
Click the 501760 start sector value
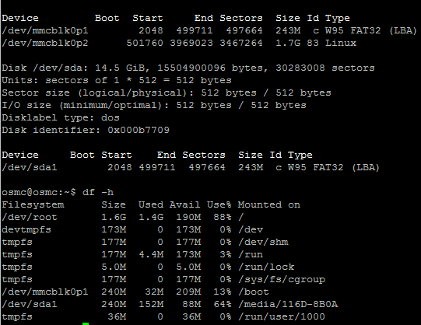145,44
